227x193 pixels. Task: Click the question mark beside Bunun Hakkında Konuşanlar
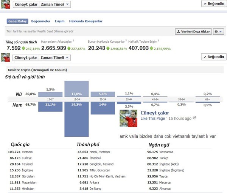tap(126, 41)
